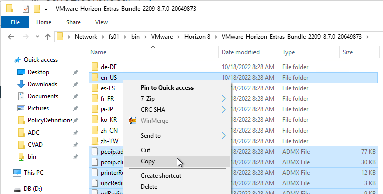Open Pictures in navigation pane
The image size is (383, 194).
click(x=38, y=108)
